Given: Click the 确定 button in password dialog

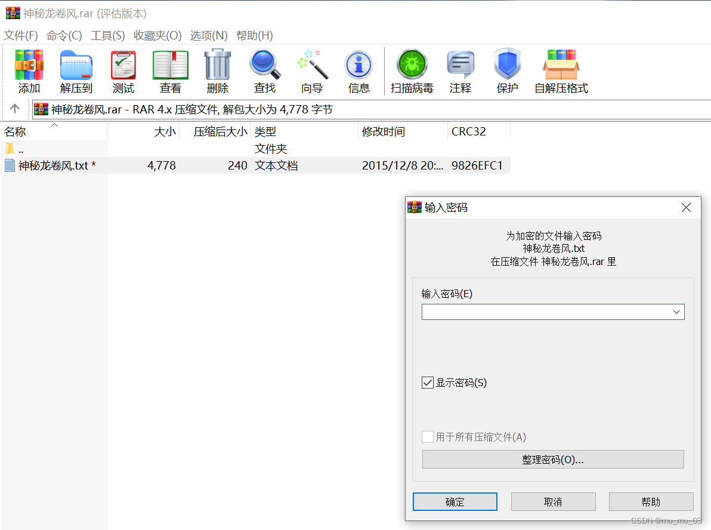Looking at the screenshot, I should pyautogui.click(x=455, y=501).
